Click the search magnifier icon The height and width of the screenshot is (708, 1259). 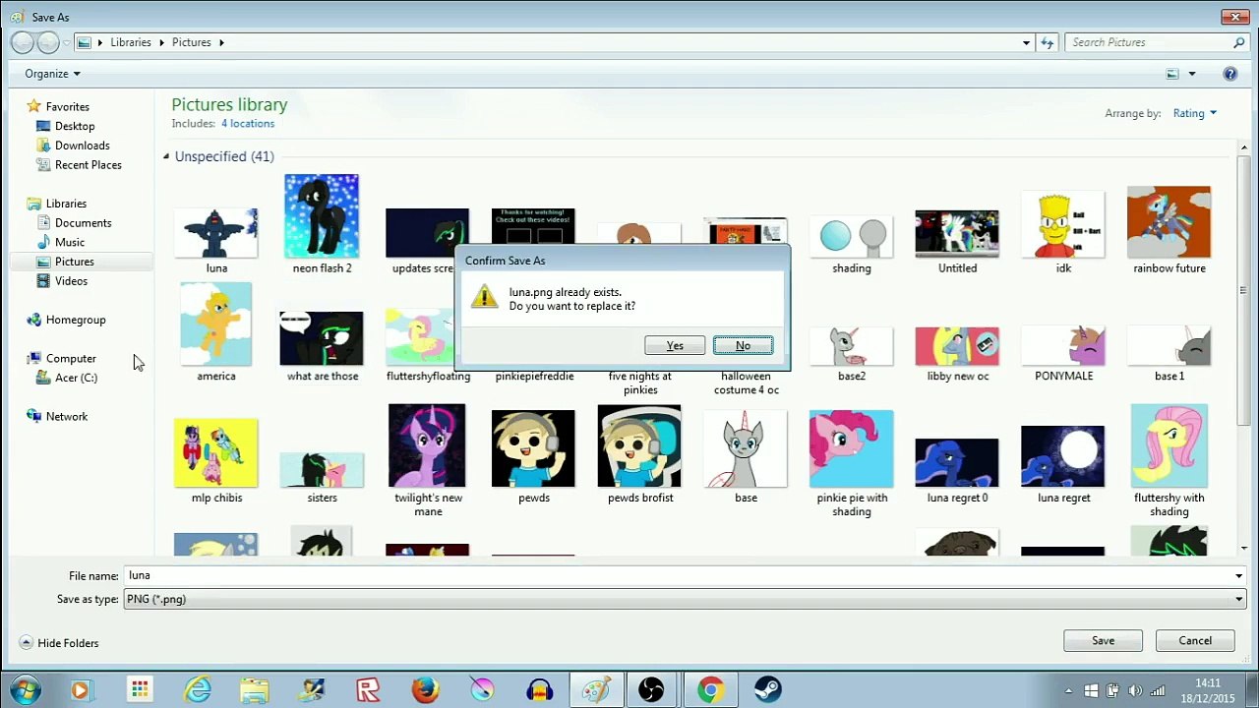point(1238,42)
